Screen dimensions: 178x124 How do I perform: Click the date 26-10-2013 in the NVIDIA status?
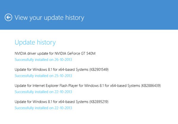[x=62, y=59]
